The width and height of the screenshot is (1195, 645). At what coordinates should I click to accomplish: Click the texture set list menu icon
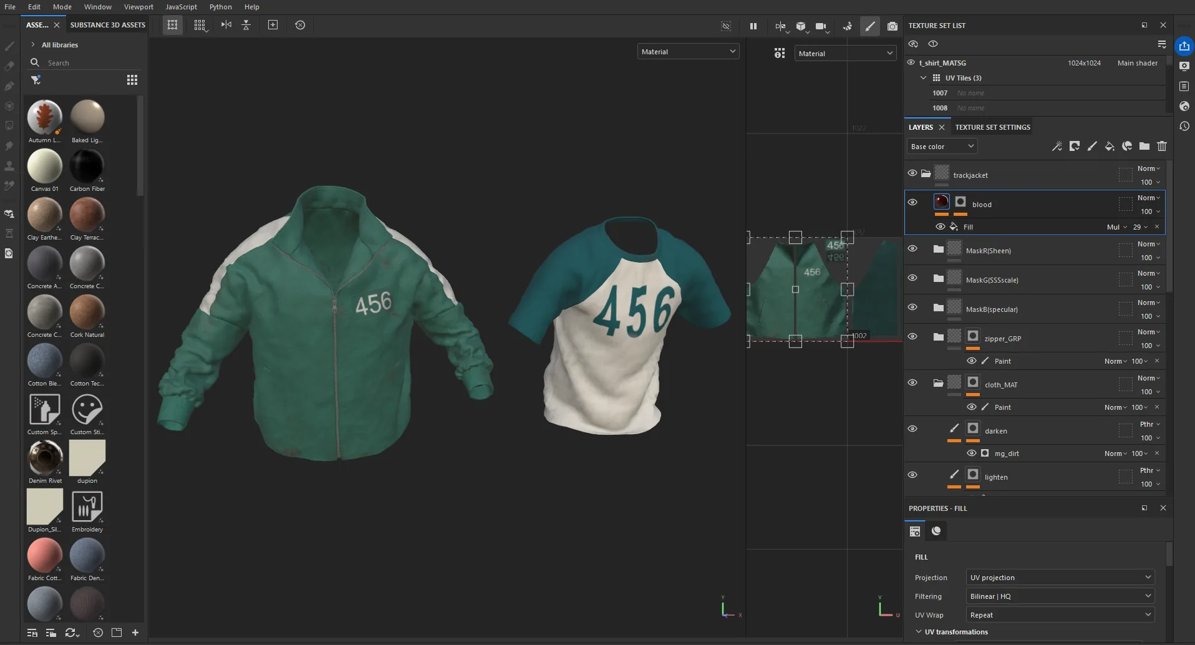[1161, 44]
